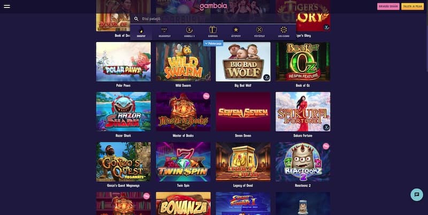Open the live chat bubble

(x=417, y=195)
